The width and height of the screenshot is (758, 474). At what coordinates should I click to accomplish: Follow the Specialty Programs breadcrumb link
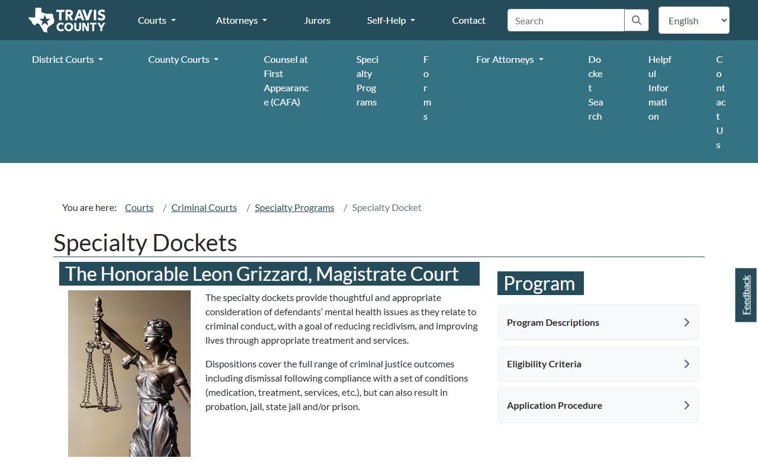pos(294,207)
